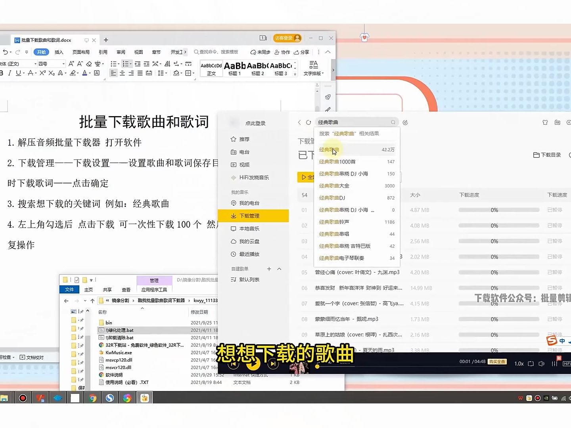Click progress bar of song 01
Screen dimensions: 571x428
tap(499, 210)
